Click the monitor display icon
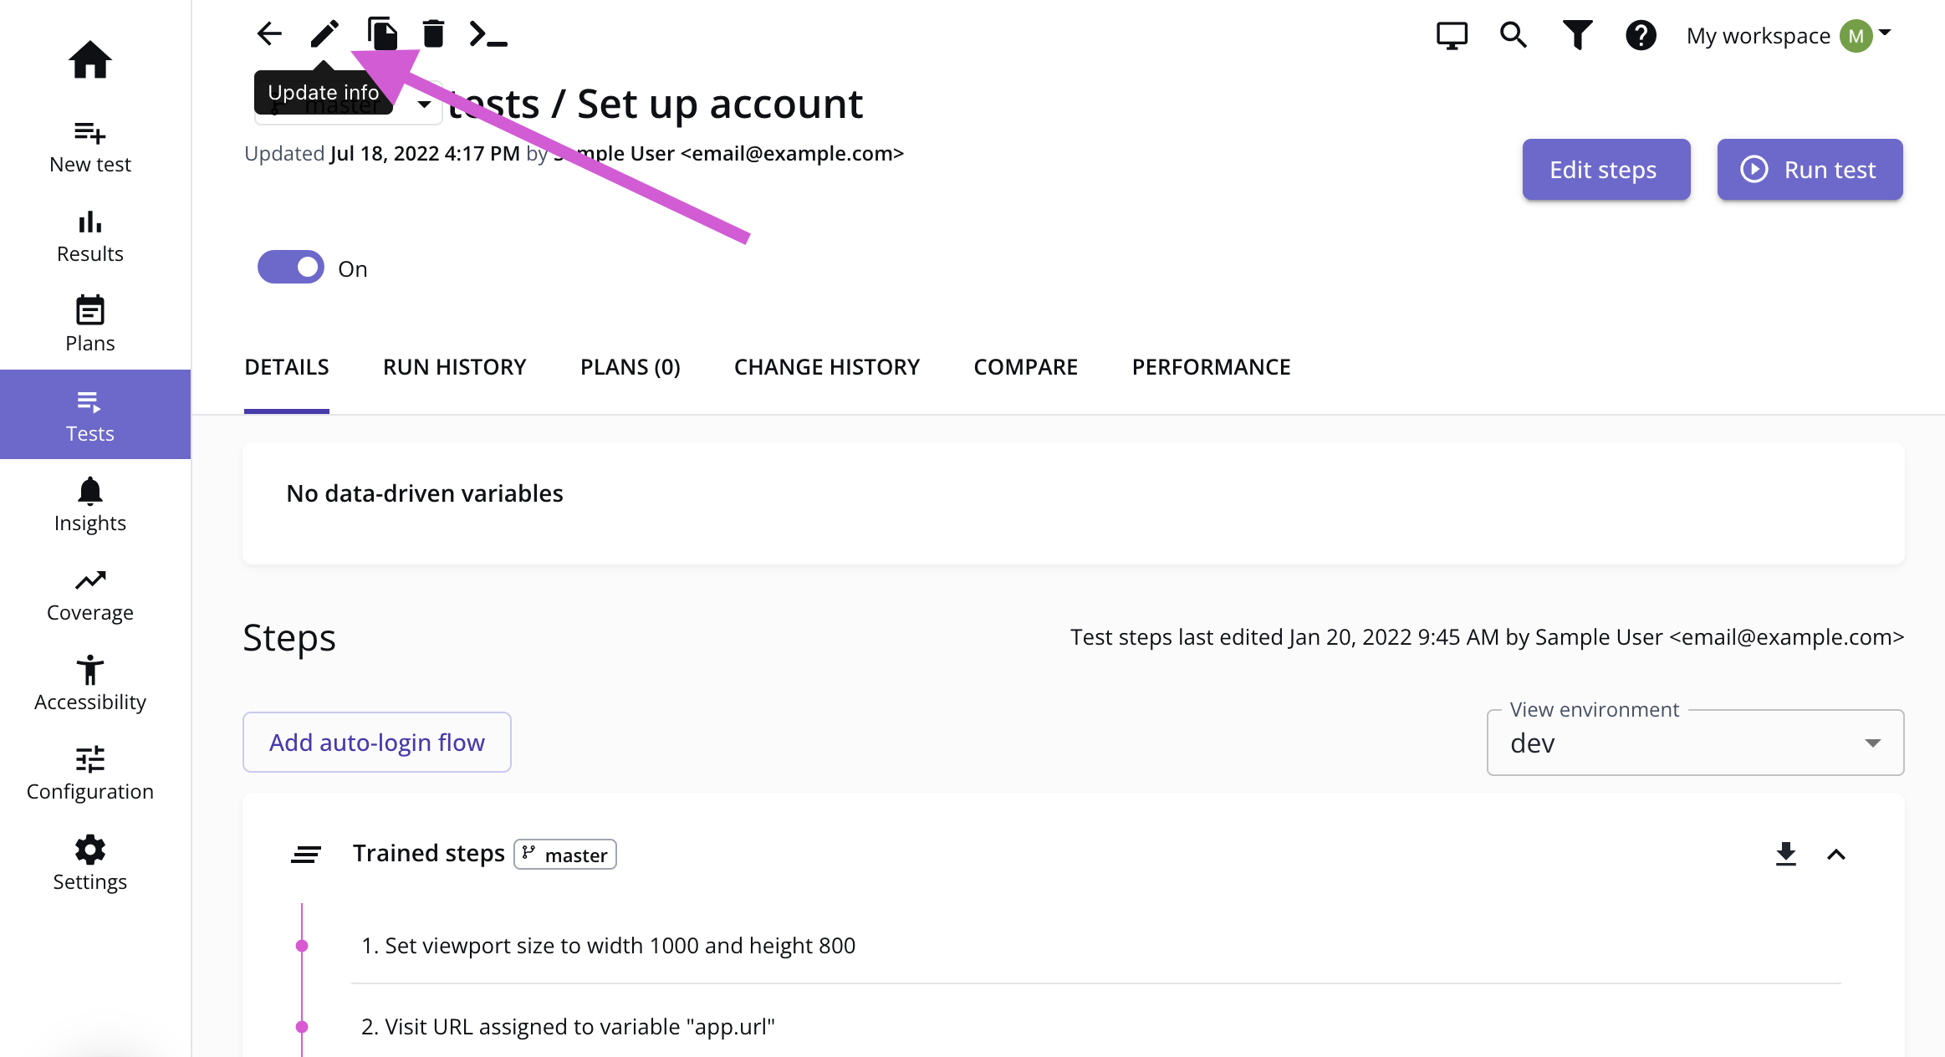The width and height of the screenshot is (1945, 1057). [1452, 36]
